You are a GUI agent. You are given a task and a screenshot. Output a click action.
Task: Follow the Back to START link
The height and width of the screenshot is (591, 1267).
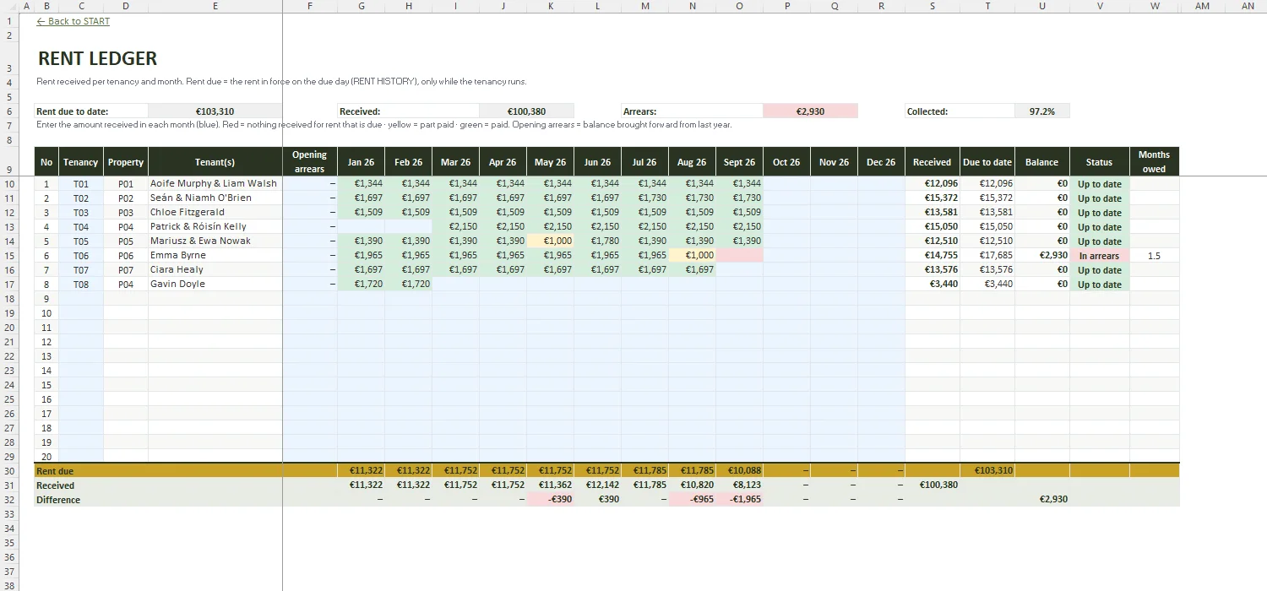point(73,21)
